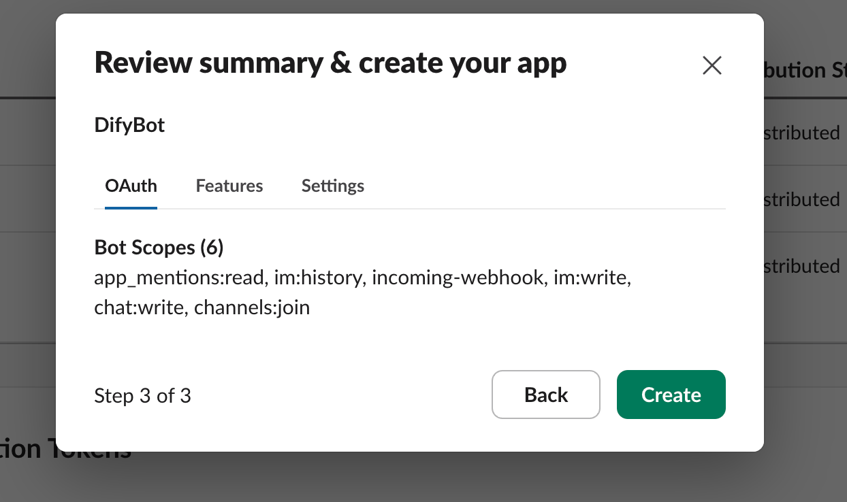Click the dialog title heading

tap(330, 63)
